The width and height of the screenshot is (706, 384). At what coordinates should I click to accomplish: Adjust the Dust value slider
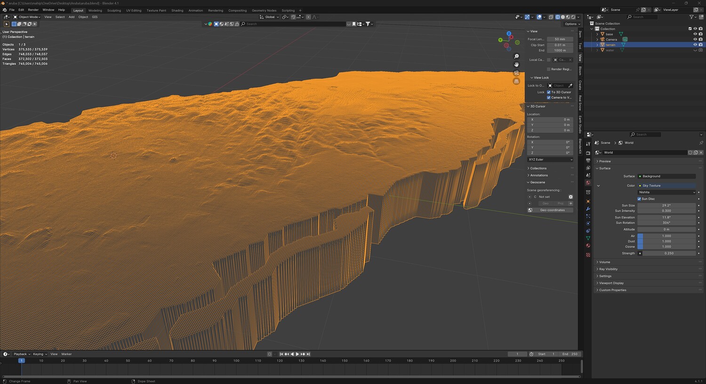coord(666,241)
